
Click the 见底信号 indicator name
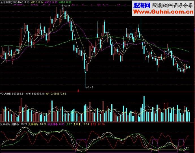[5, 124]
